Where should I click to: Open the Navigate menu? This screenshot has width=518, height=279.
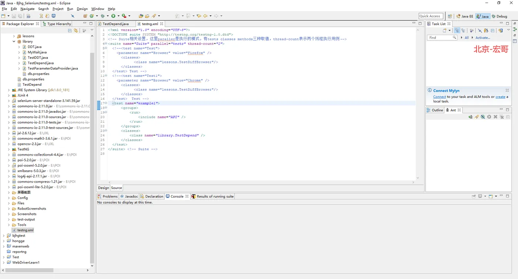tap(27, 9)
